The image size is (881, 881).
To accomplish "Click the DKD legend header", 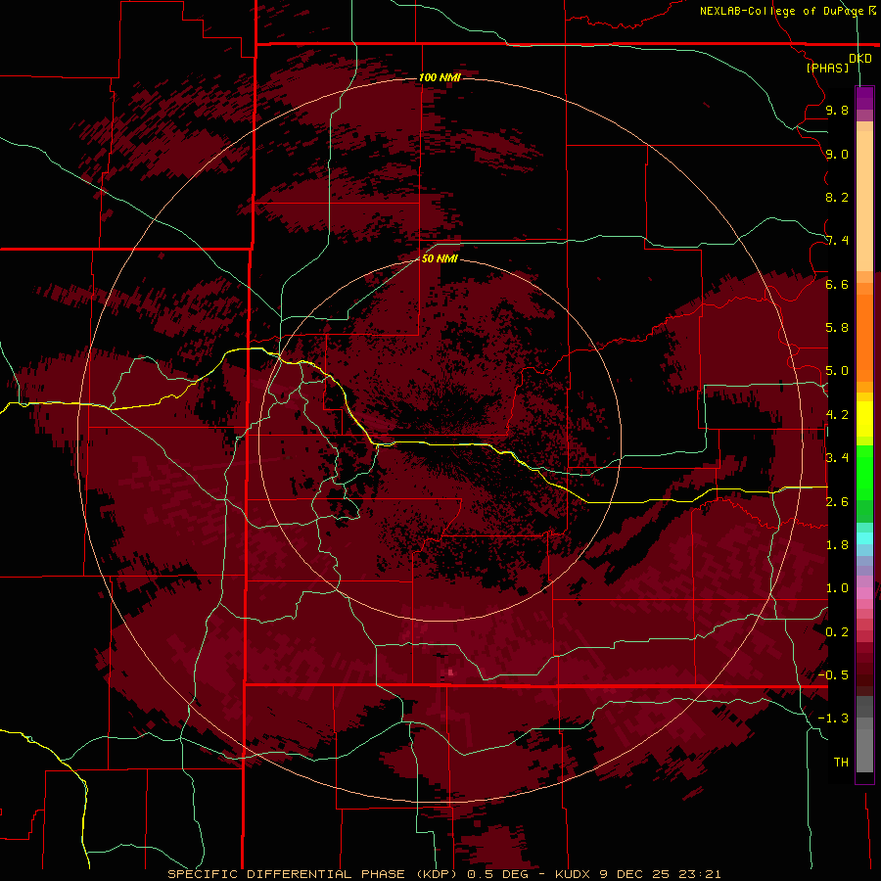I will click(860, 59).
